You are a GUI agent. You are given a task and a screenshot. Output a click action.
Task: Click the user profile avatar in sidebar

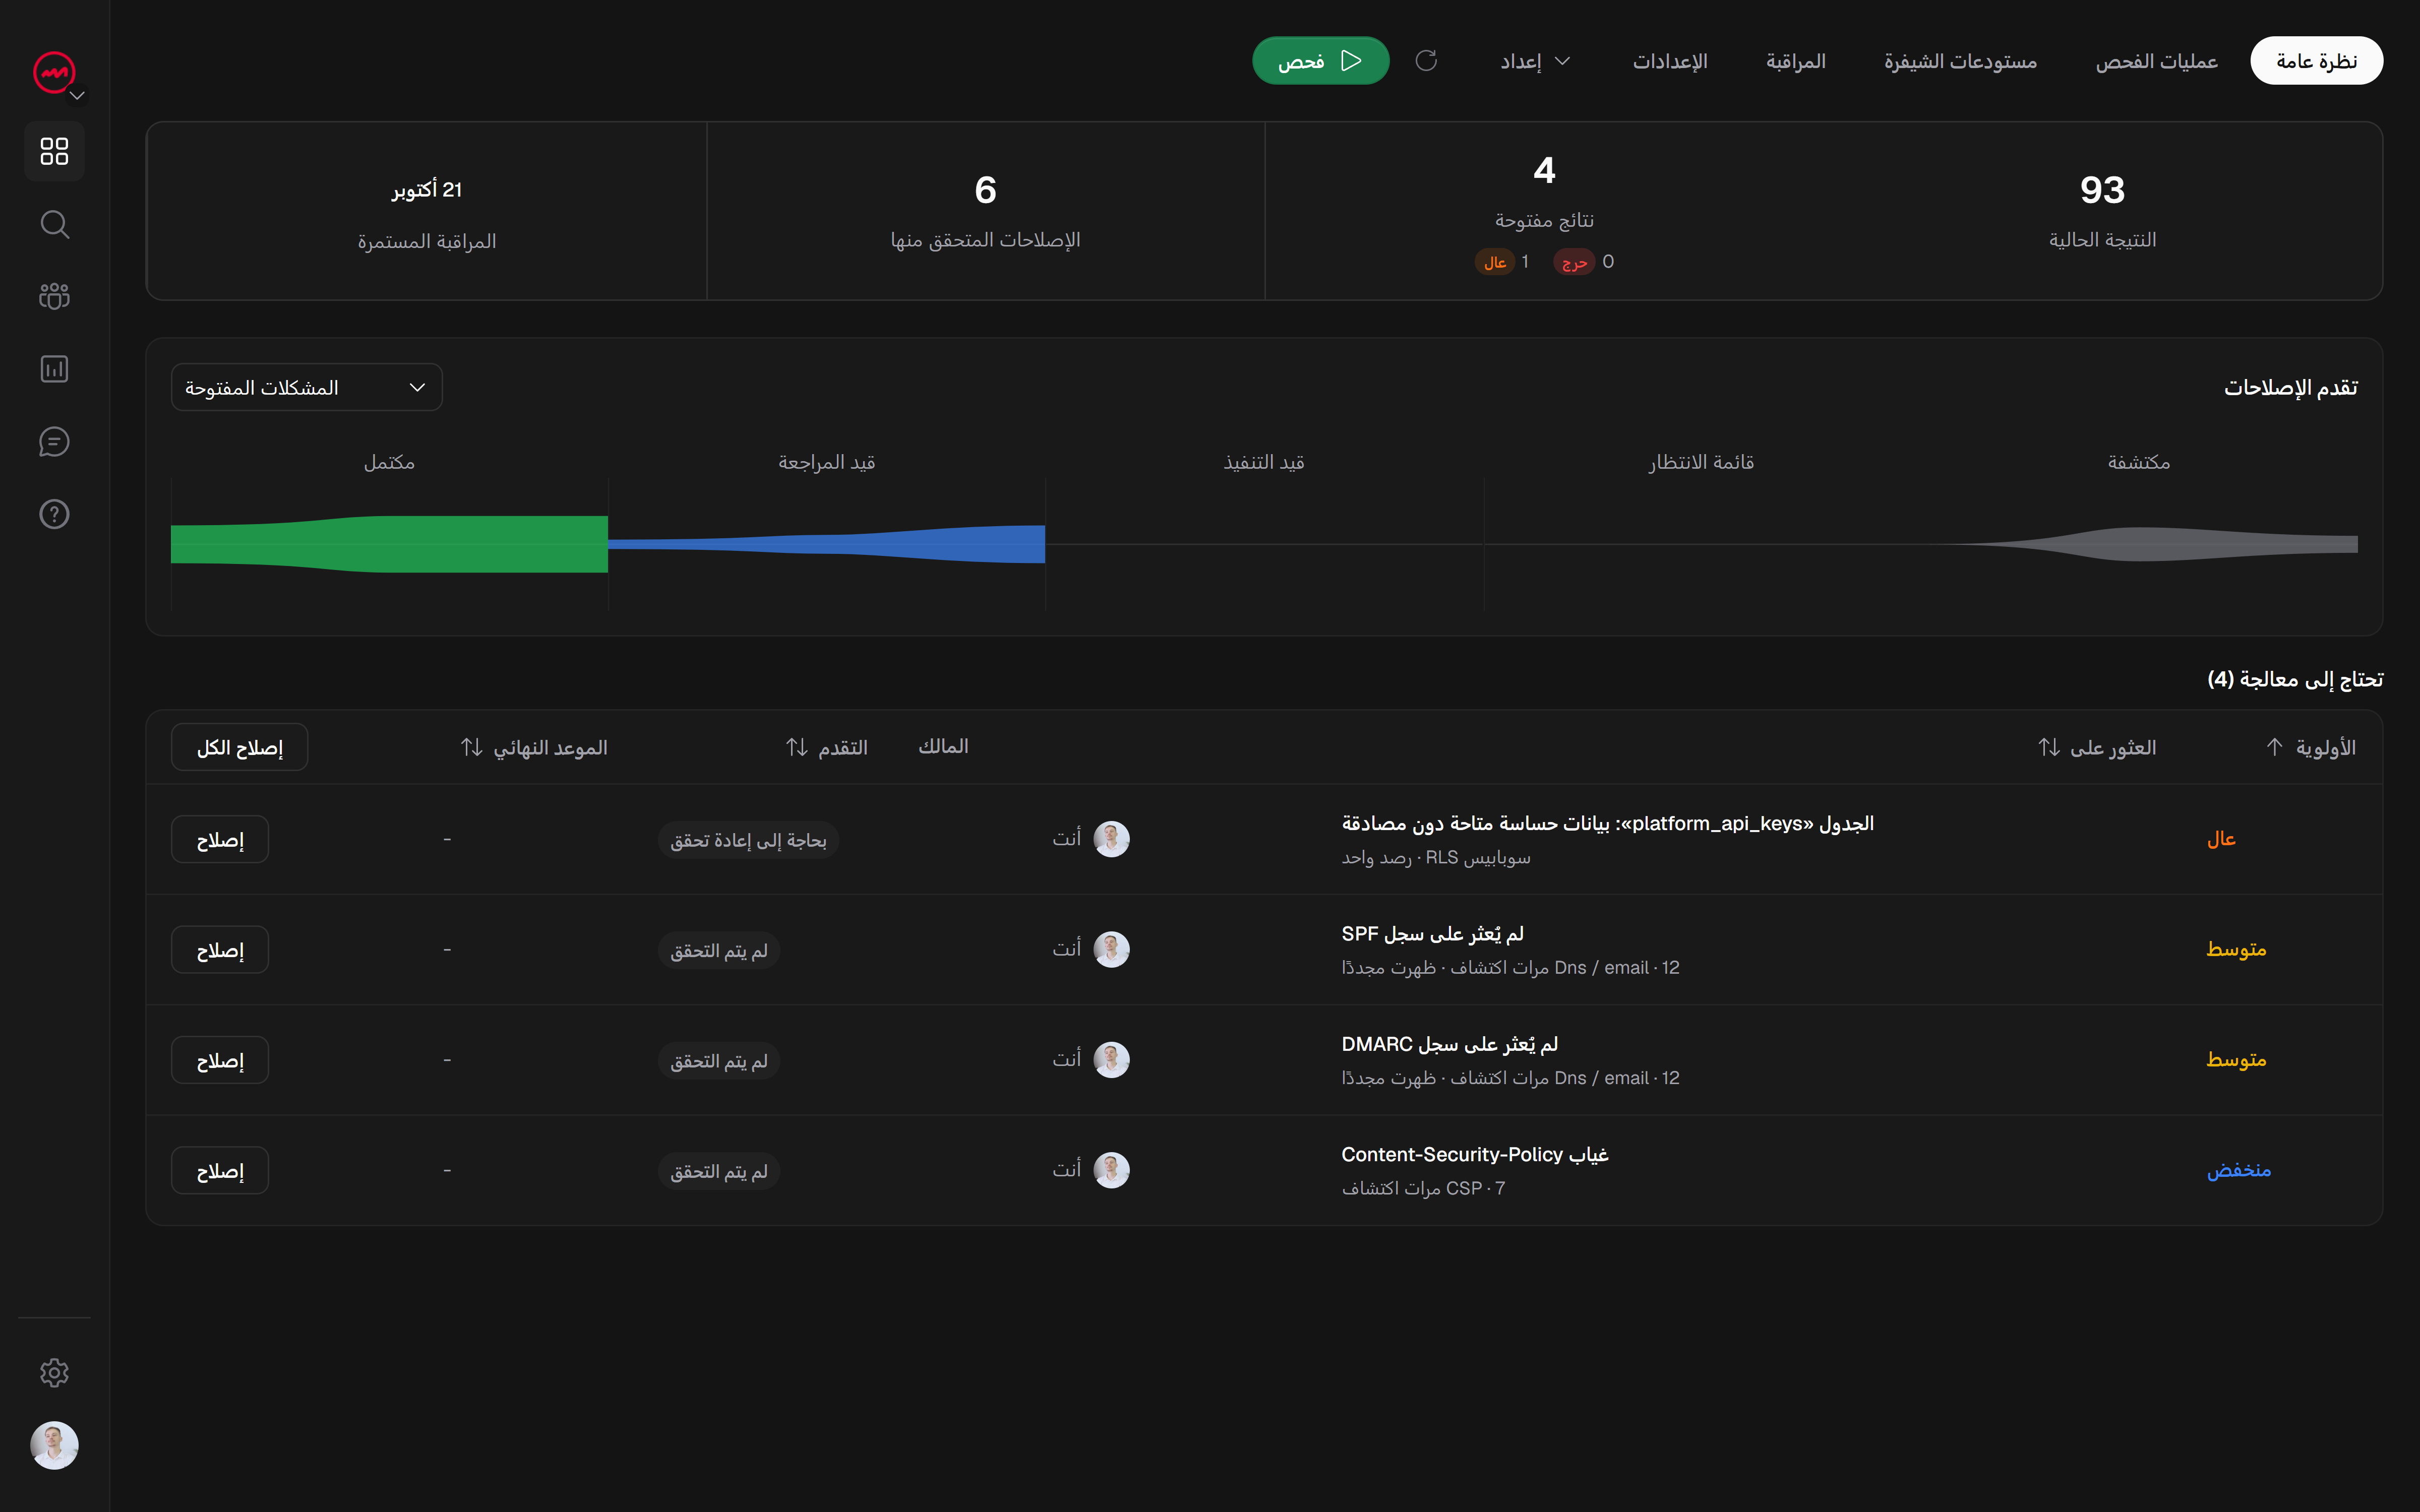tap(54, 1445)
